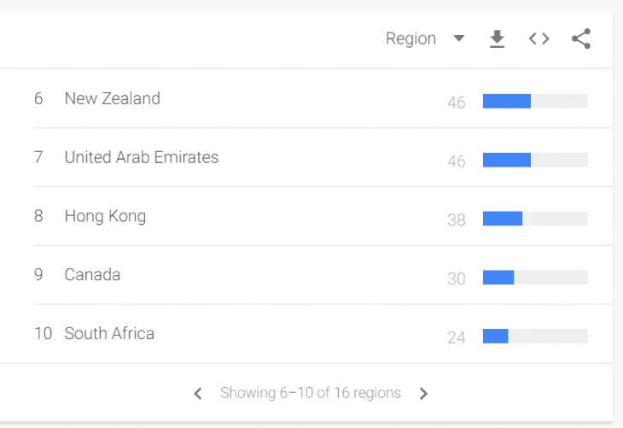The width and height of the screenshot is (623, 428).
Task: Open the embed code icon
Action: pyautogui.click(x=539, y=38)
